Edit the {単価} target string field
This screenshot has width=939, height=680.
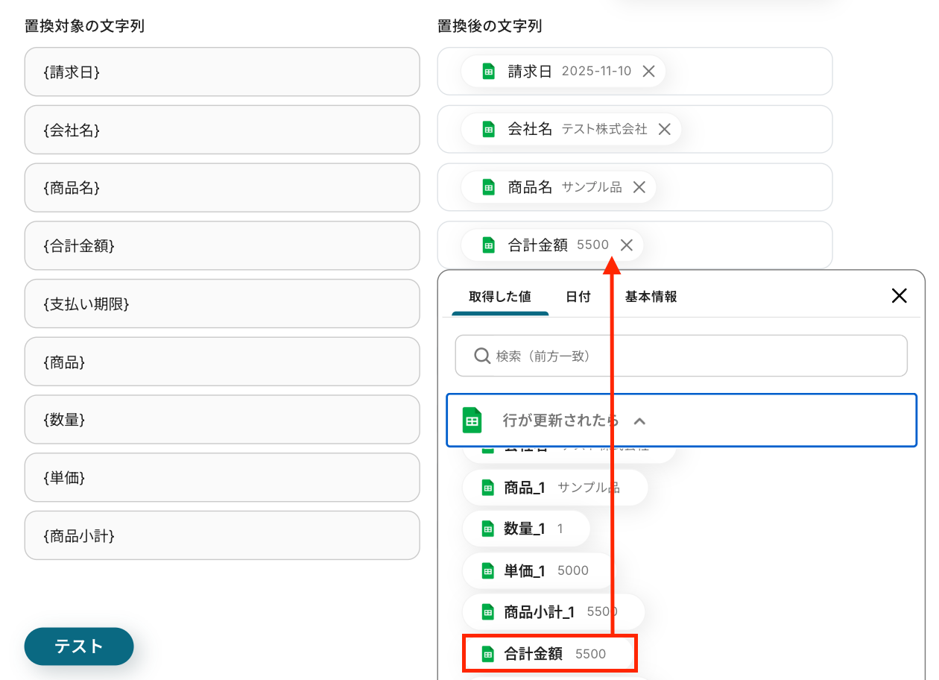coord(222,477)
